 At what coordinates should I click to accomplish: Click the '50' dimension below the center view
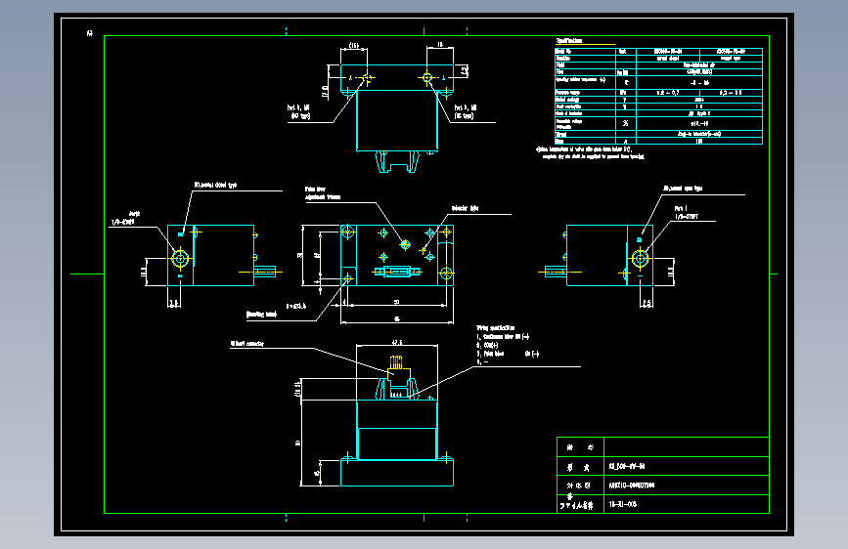[396, 302]
